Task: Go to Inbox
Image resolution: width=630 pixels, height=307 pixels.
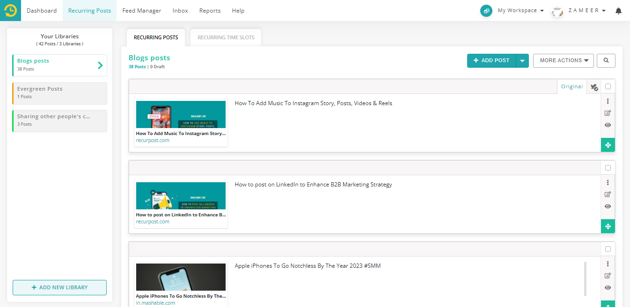Action: click(180, 11)
